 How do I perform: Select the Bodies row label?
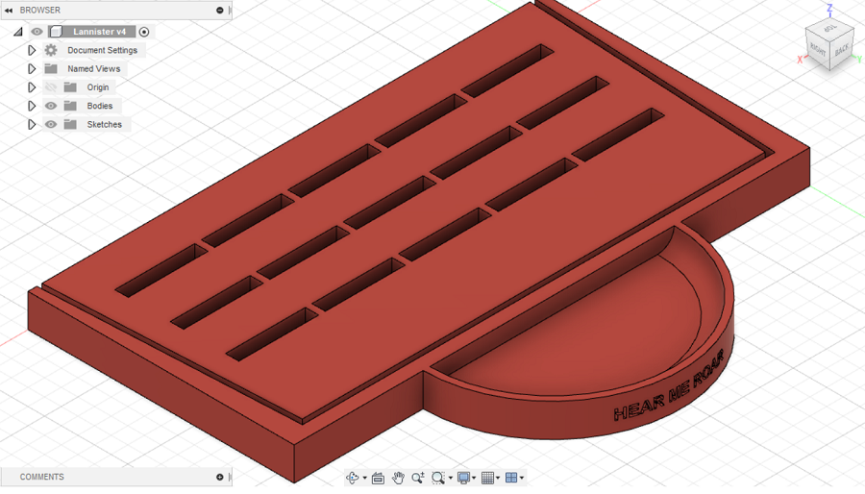pos(100,106)
